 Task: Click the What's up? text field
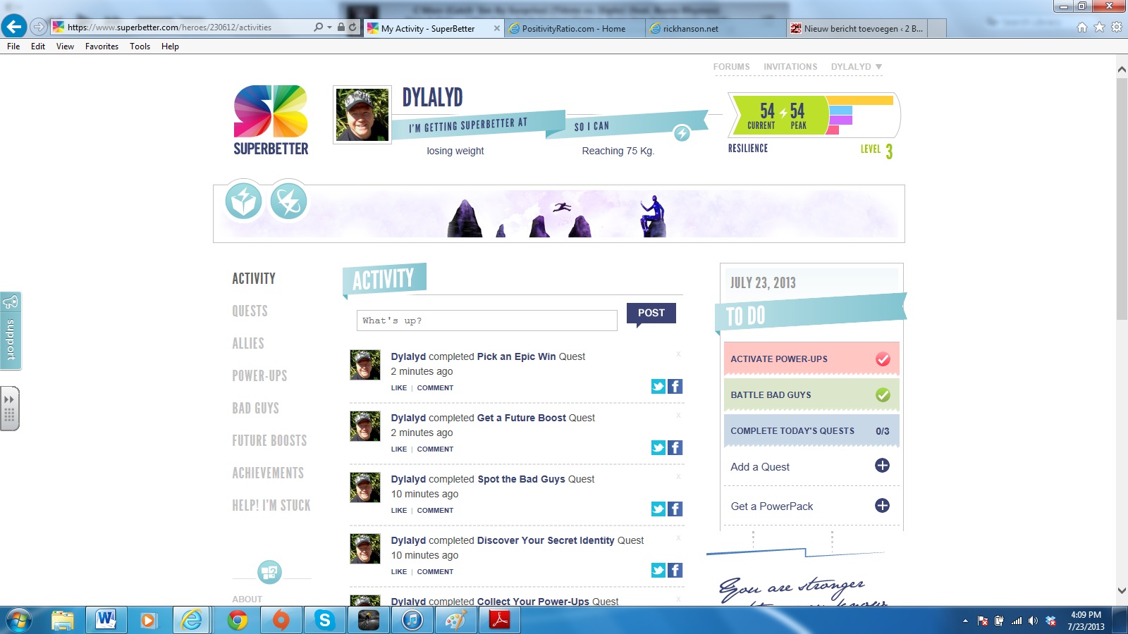(486, 321)
